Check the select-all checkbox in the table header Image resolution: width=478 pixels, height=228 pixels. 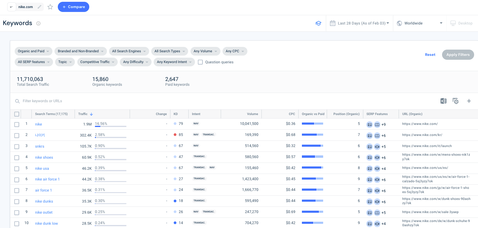[x=17, y=114]
